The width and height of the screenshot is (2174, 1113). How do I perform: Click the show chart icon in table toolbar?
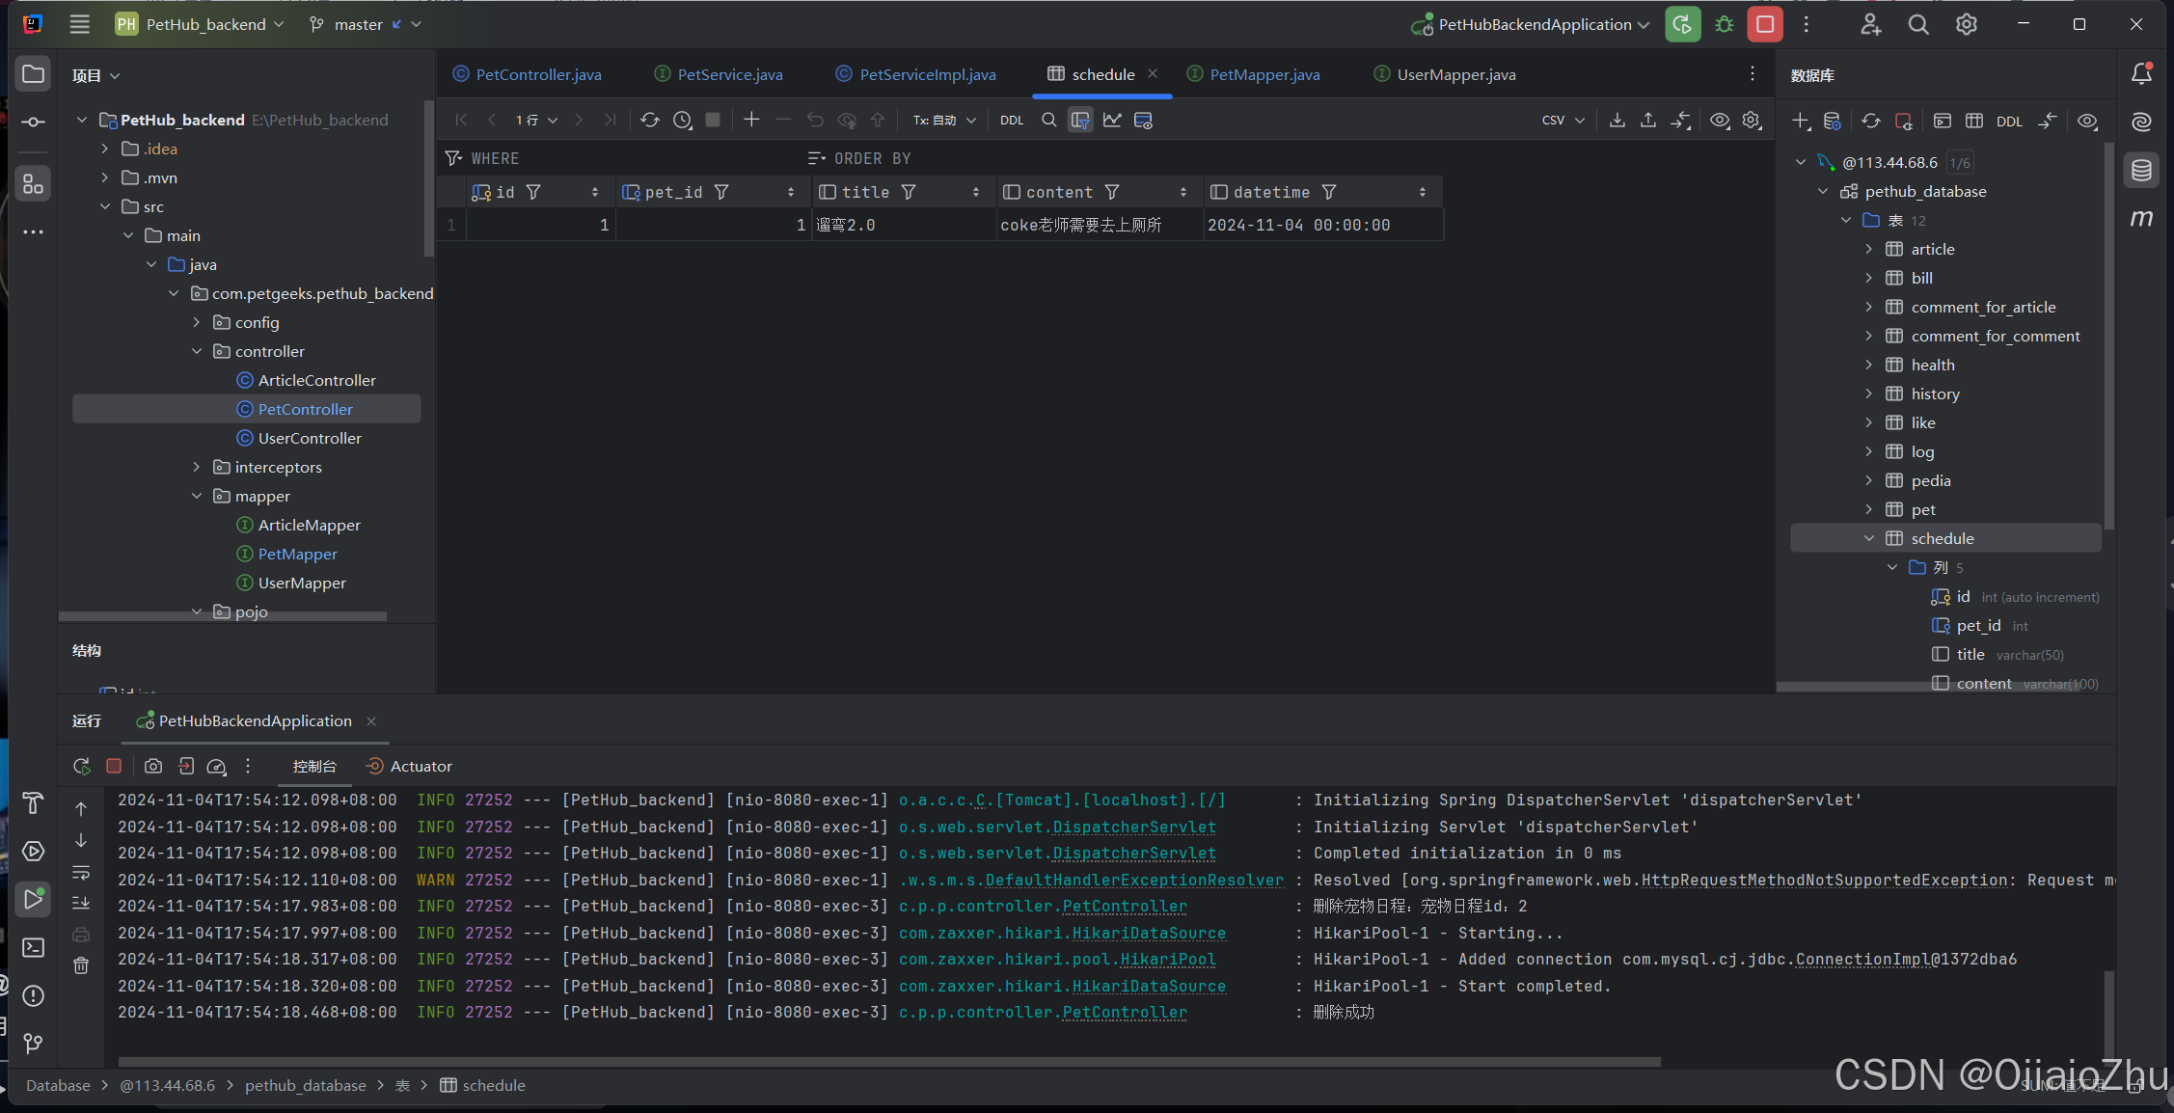click(1112, 120)
